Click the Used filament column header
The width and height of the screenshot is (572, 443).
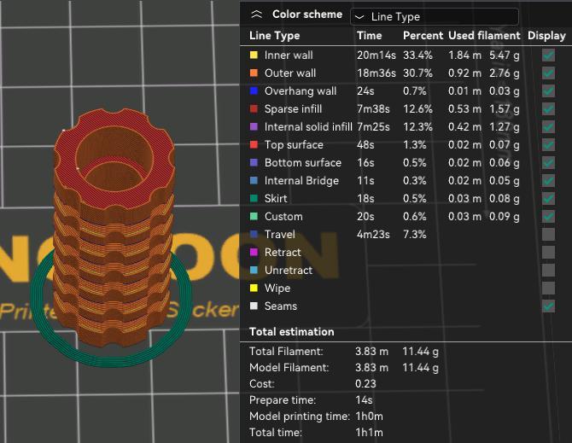click(484, 35)
